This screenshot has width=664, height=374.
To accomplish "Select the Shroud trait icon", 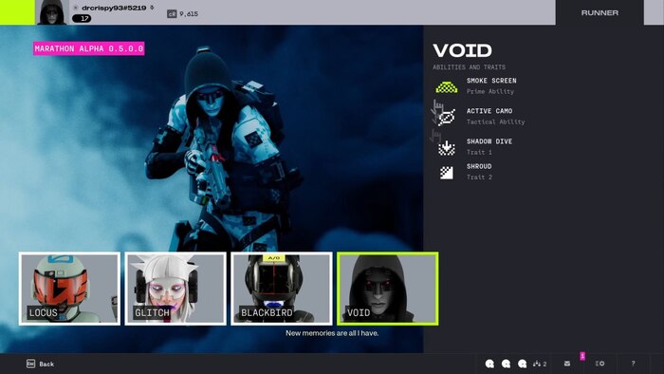I will point(447,173).
